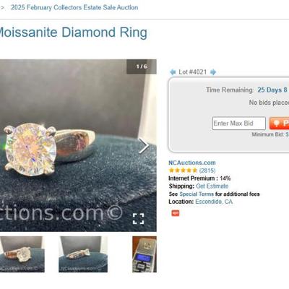289x289 pixels.
Task: Click the Enter Max Bid field
Action: click(239, 124)
